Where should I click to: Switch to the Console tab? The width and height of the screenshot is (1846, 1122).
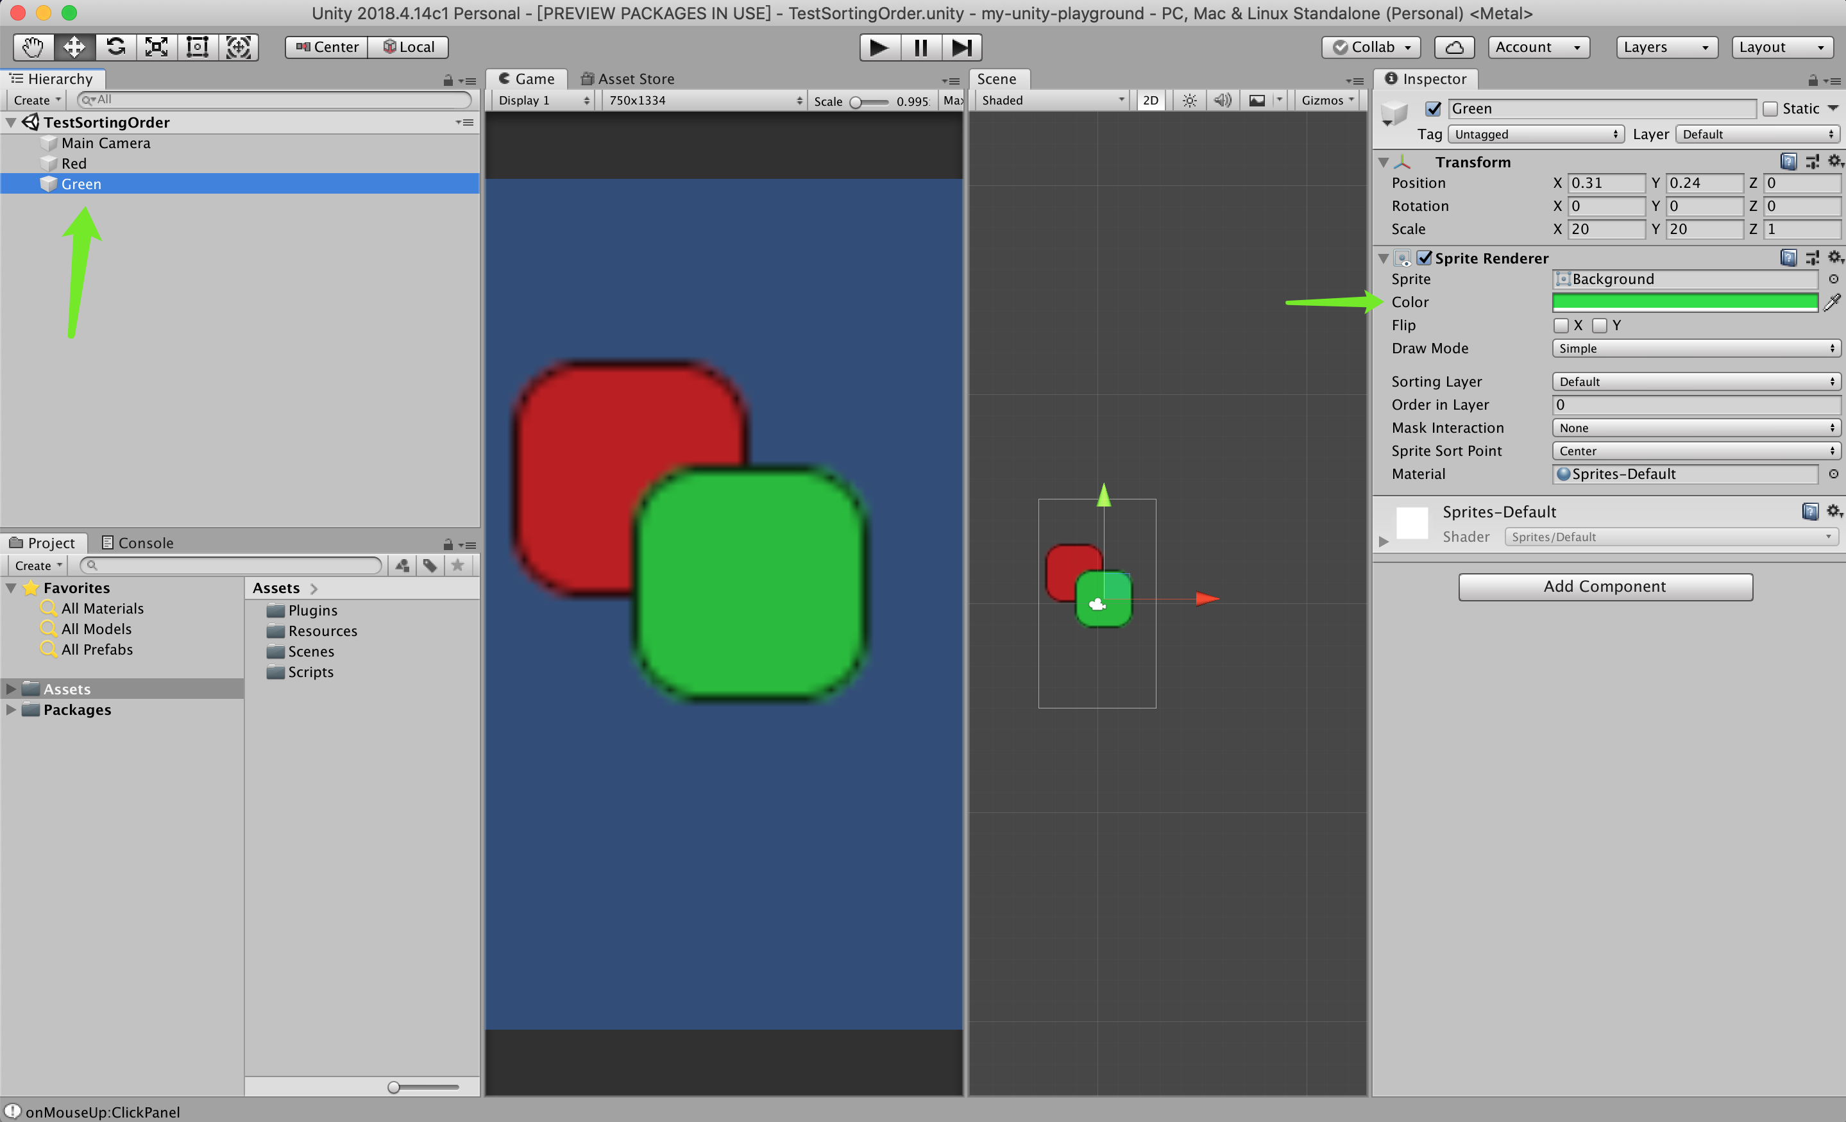click(137, 543)
